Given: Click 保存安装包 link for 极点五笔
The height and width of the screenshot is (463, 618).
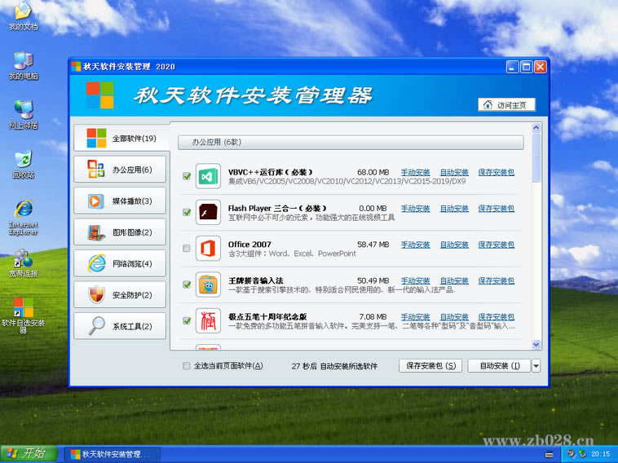Looking at the screenshot, I should tap(497, 317).
